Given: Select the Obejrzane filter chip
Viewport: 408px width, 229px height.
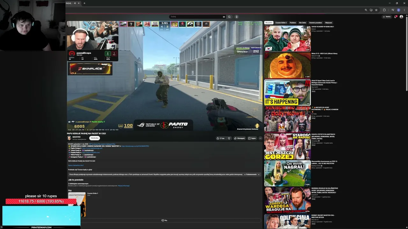Looking at the screenshot, I should [329, 23].
